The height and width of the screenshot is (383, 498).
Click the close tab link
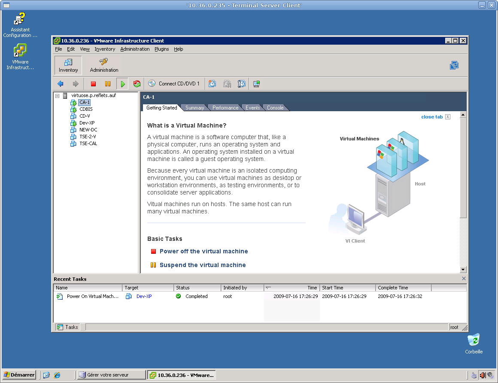pyautogui.click(x=431, y=117)
